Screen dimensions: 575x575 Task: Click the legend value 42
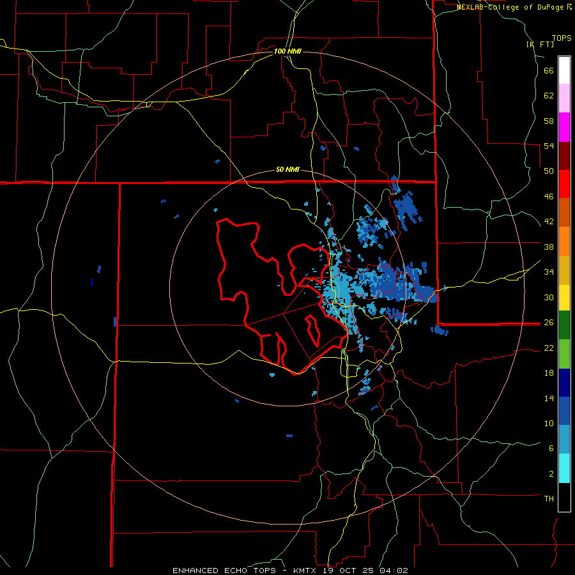pyautogui.click(x=549, y=222)
